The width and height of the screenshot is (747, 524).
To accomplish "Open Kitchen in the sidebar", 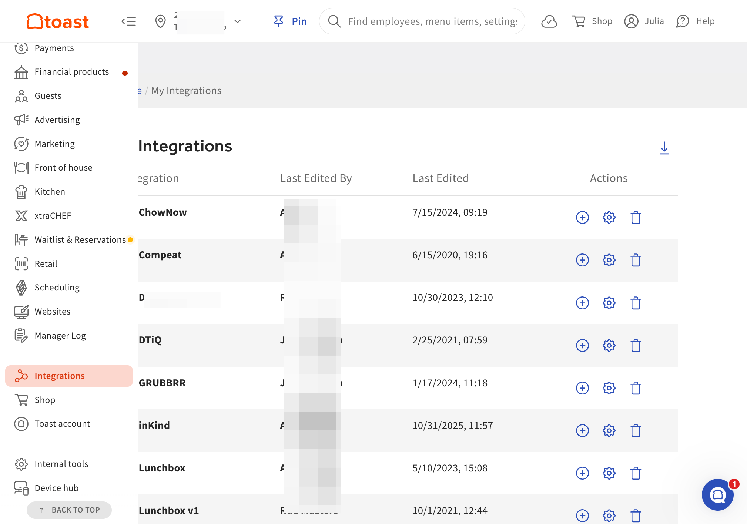I will [x=69, y=192].
